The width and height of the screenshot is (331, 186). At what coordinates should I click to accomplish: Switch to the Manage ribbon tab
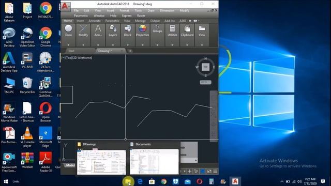coord(140,21)
